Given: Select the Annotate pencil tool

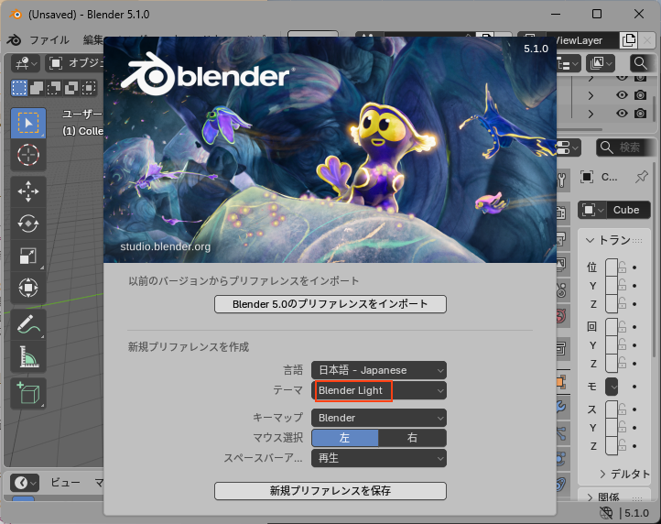Looking at the screenshot, I should [28, 324].
